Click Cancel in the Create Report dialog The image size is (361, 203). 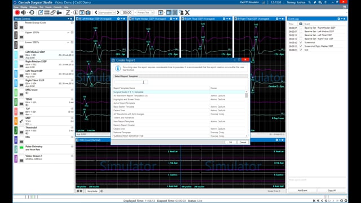coord(243,142)
